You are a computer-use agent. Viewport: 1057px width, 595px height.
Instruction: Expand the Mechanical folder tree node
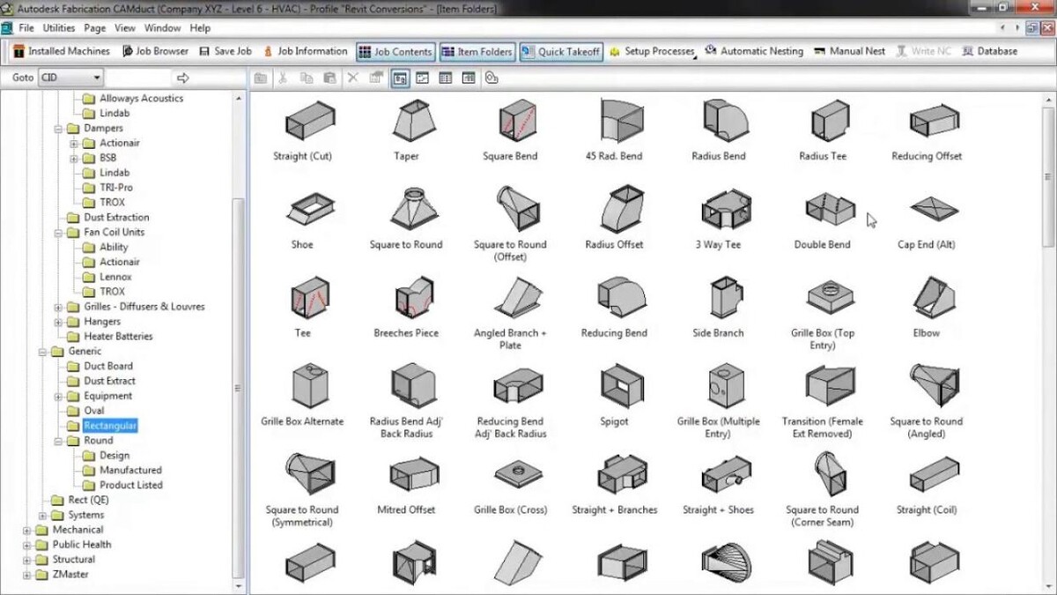(27, 531)
